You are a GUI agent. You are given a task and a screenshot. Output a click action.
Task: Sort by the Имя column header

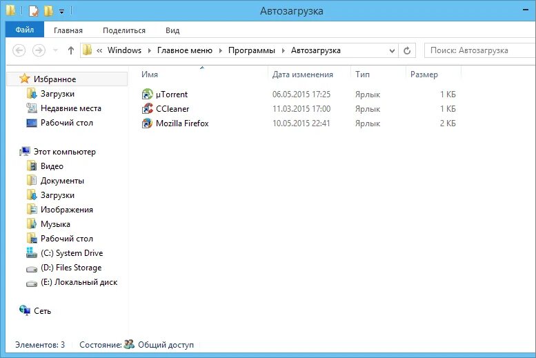pos(150,74)
